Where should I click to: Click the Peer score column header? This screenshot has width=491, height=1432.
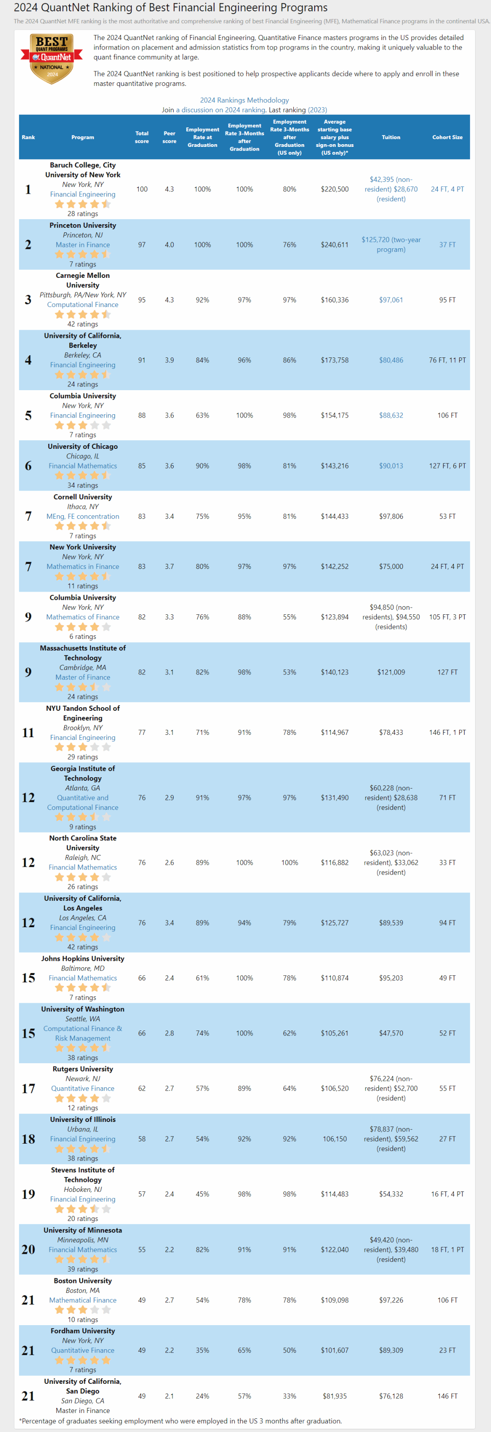coord(170,137)
